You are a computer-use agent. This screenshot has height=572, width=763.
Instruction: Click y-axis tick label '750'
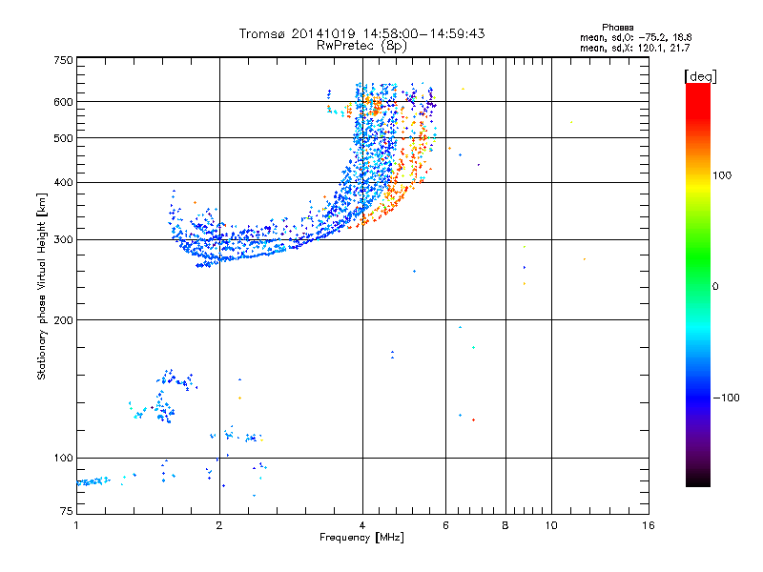tap(63, 60)
